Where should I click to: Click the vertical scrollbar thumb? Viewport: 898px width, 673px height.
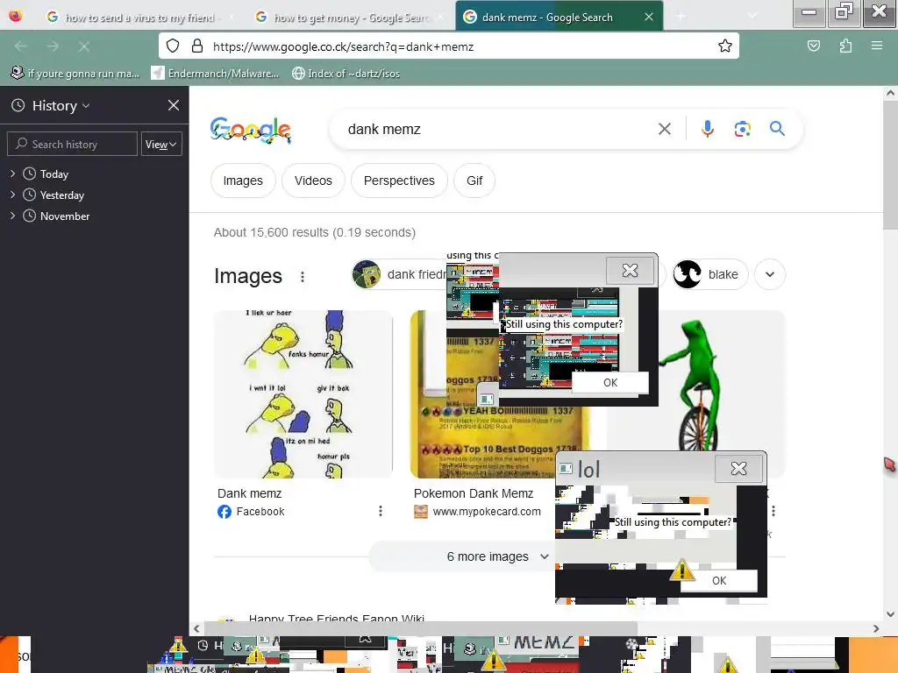(890, 166)
